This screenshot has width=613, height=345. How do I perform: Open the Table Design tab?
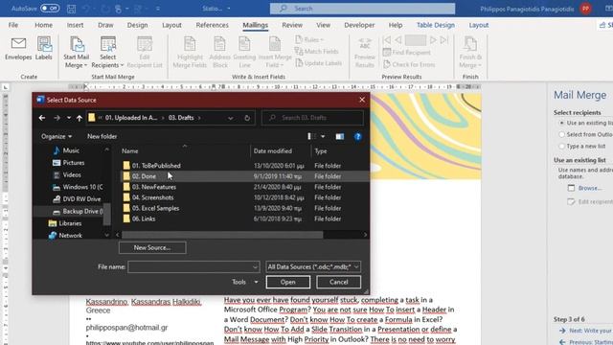click(436, 25)
